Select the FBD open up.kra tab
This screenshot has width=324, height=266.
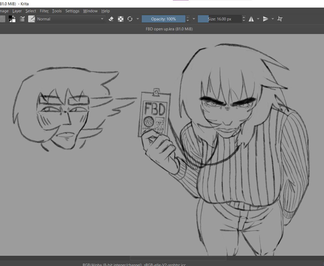click(x=169, y=29)
